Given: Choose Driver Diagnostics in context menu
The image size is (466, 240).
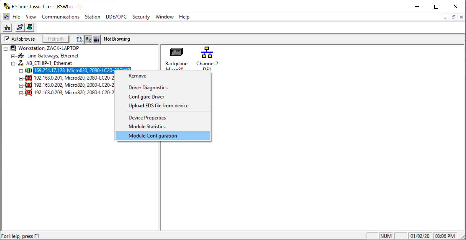Looking at the screenshot, I should tap(163, 88).
